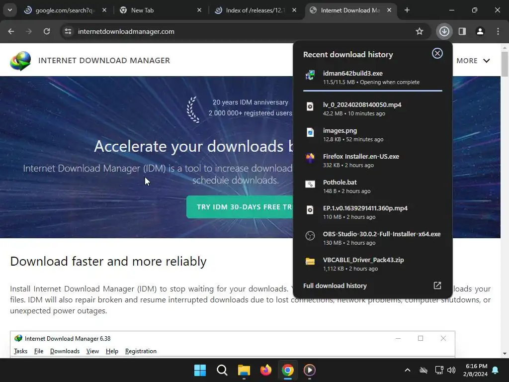Bookmark this page with the star icon

420,31
